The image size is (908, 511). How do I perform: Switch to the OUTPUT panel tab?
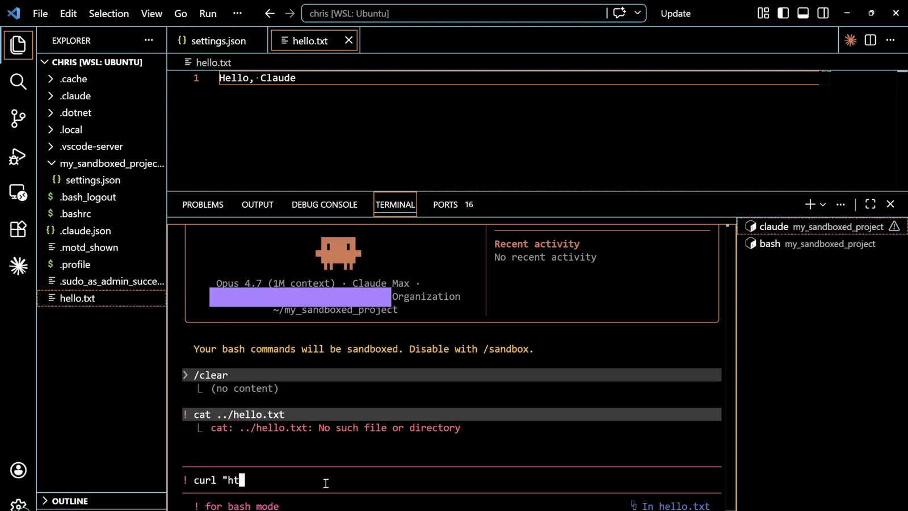(x=258, y=204)
